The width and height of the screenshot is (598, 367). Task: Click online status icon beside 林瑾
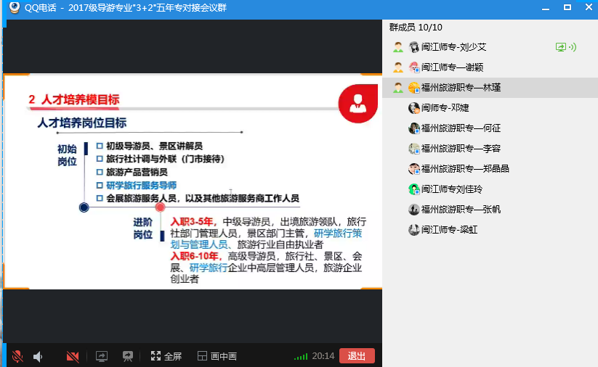point(398,88)
